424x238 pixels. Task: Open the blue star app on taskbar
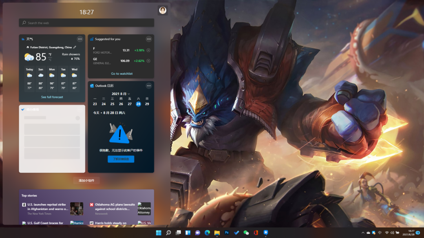pos(266,233)
